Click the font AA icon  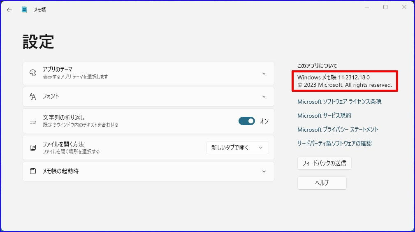tap(33, 96)
